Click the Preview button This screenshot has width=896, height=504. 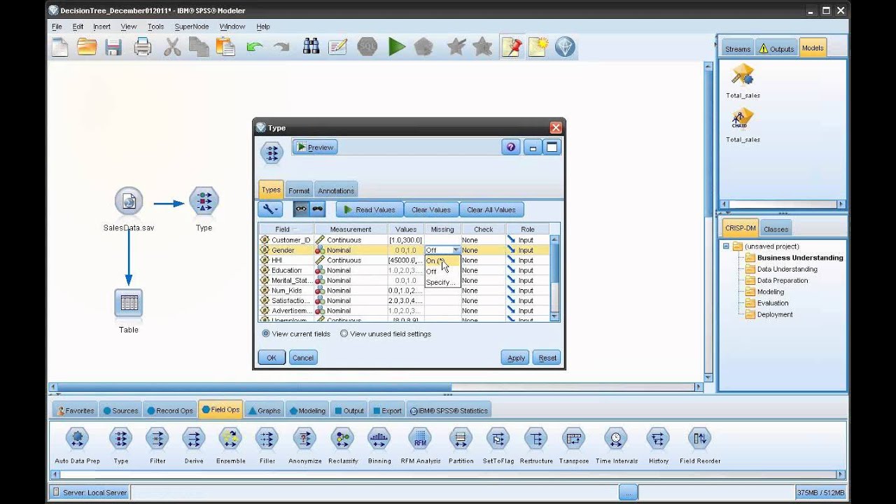(x=315, y=147)
